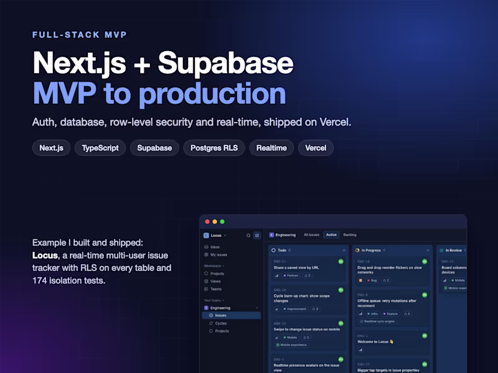Click assignee avatar on Cycle burn-up chart card
This screenshot has width=498, height=373.
[x=341, y=290]
